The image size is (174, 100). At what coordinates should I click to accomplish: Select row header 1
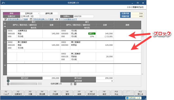point(5,35)
